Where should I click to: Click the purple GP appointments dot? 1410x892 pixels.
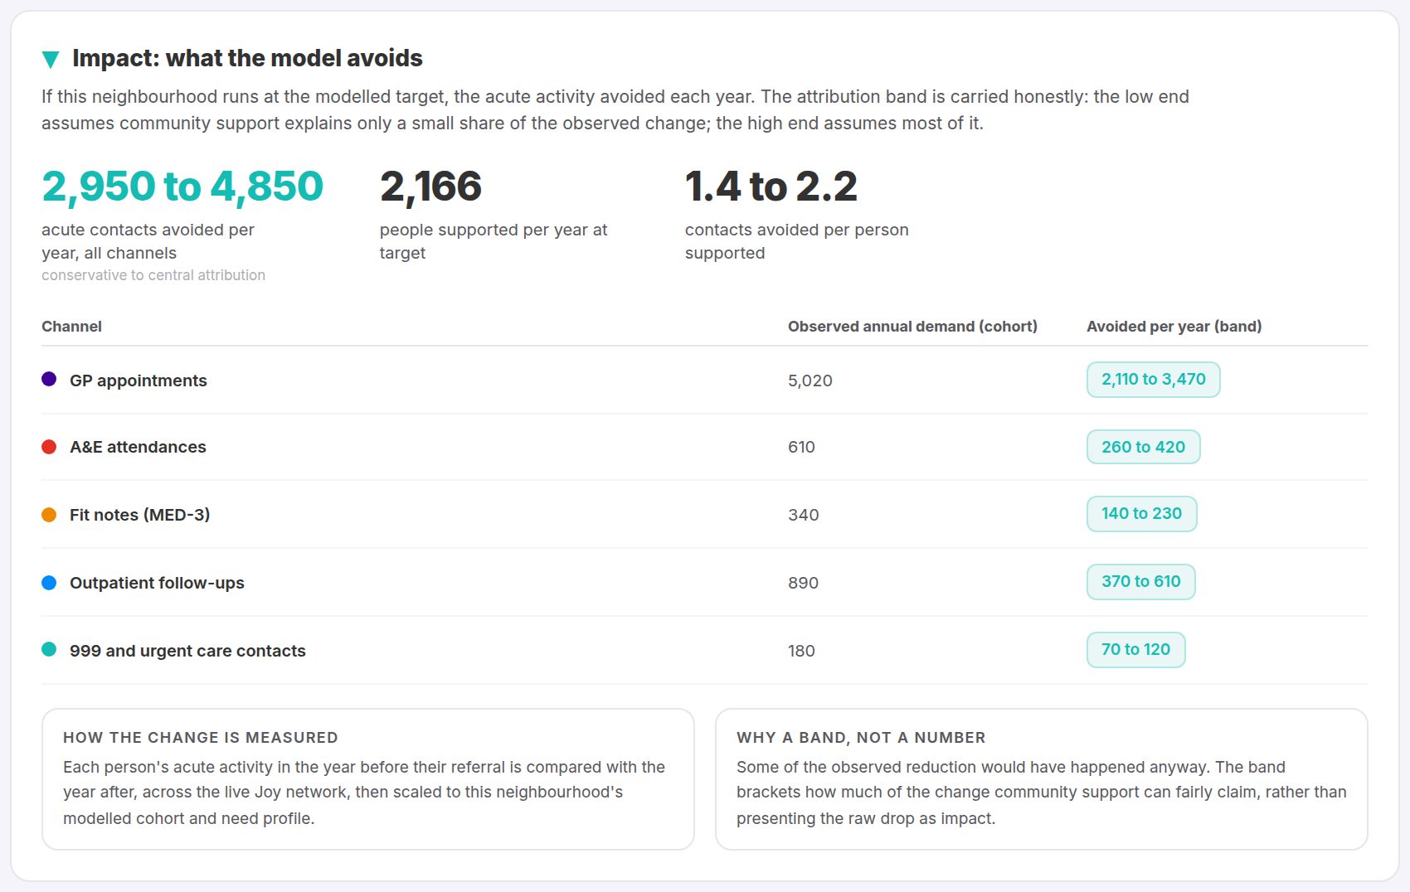pyautogui.click(x=49, y=379)
